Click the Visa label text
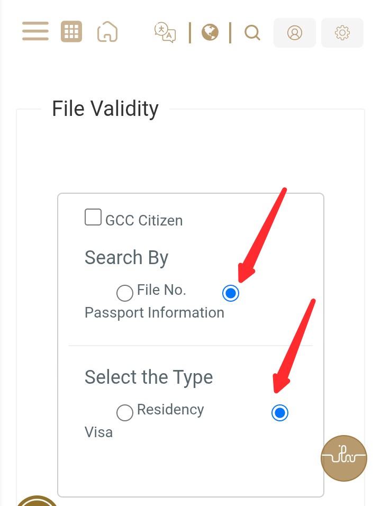The height and width of the screenshot is (506, 381). (x=99, y=432)
